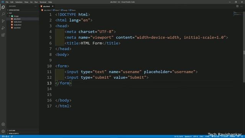This screenshot has height=138, width=245.
Task: Change indentation via Spaces: 4
Action: tap(188, 136)
